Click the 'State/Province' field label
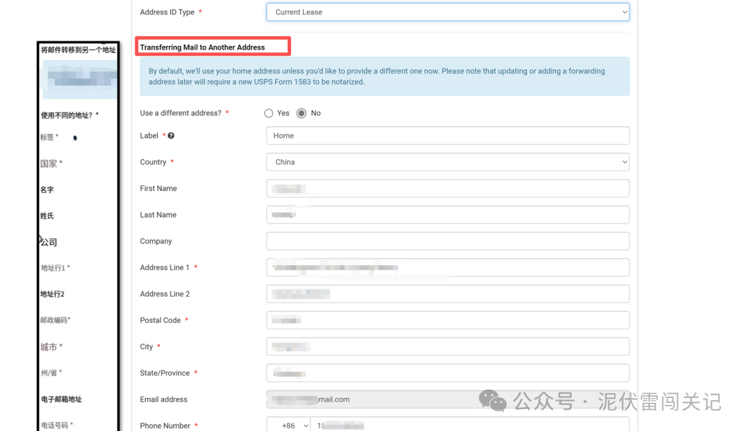Screen dimensions: 745x431 tap(165, 373)
